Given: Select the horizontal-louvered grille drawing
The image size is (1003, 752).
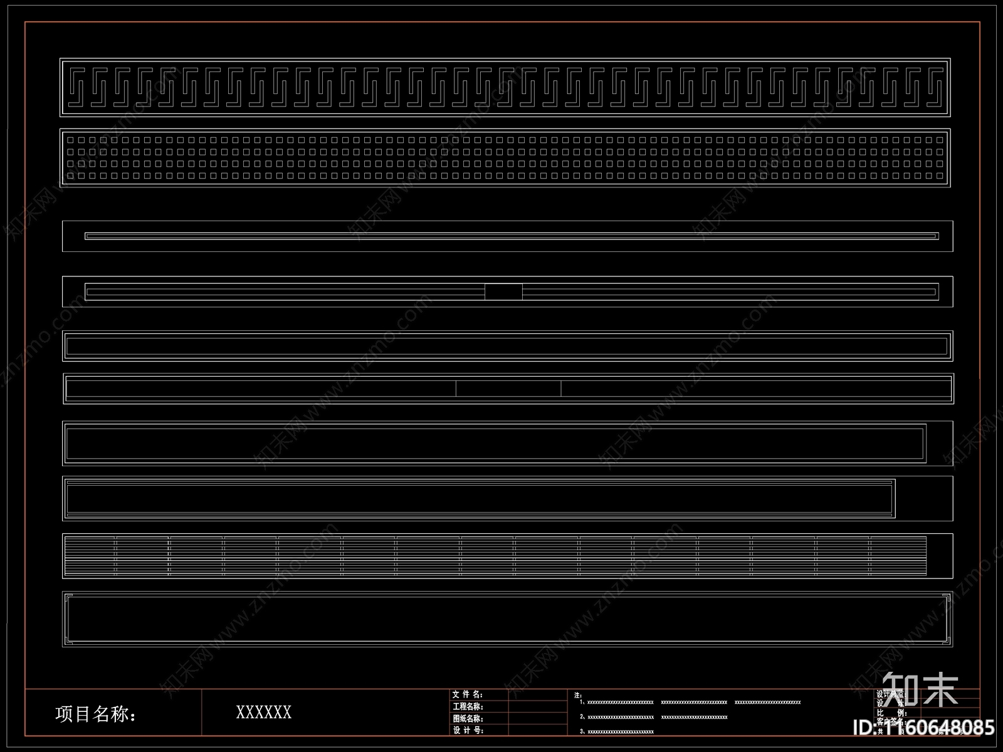Looking at the screenshot, I should click(x=508, y=556).
